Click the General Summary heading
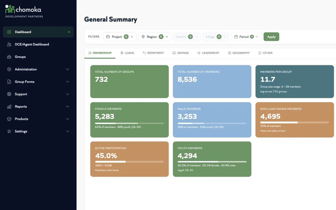 110,19
